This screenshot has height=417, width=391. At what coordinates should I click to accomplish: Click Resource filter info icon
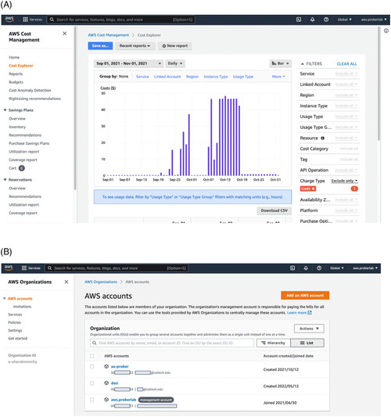pyautogui.click(x=322, y=138)
